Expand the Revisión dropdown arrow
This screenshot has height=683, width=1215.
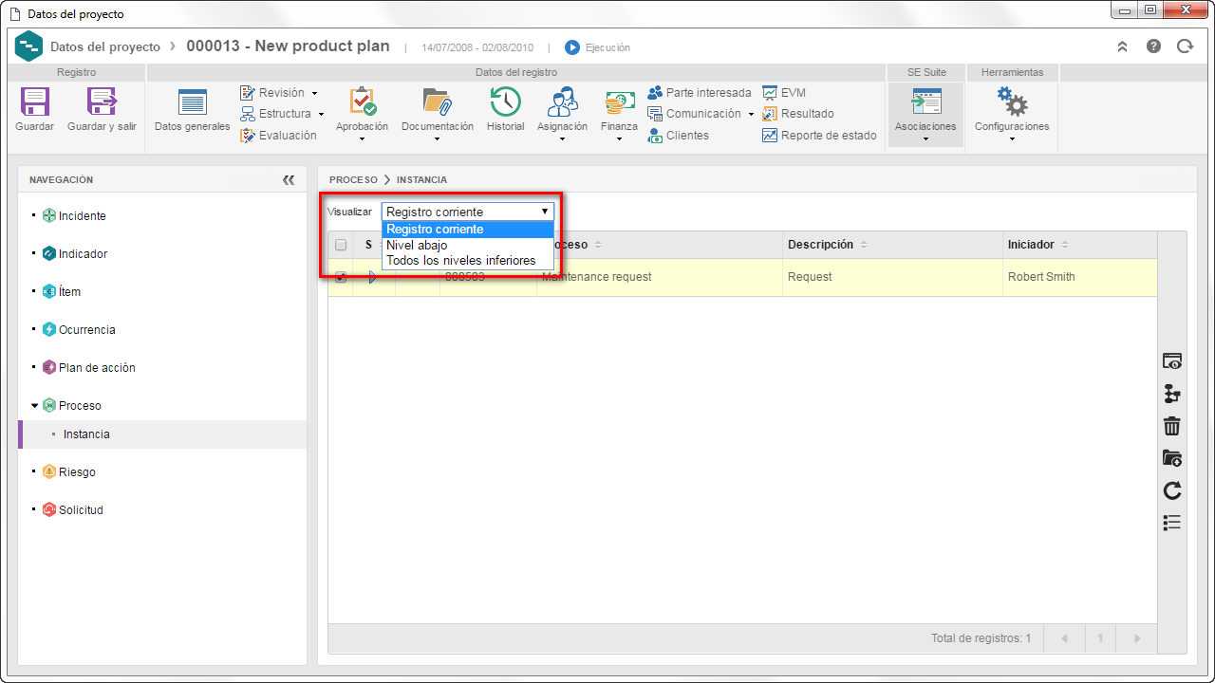tap(314, 94)
